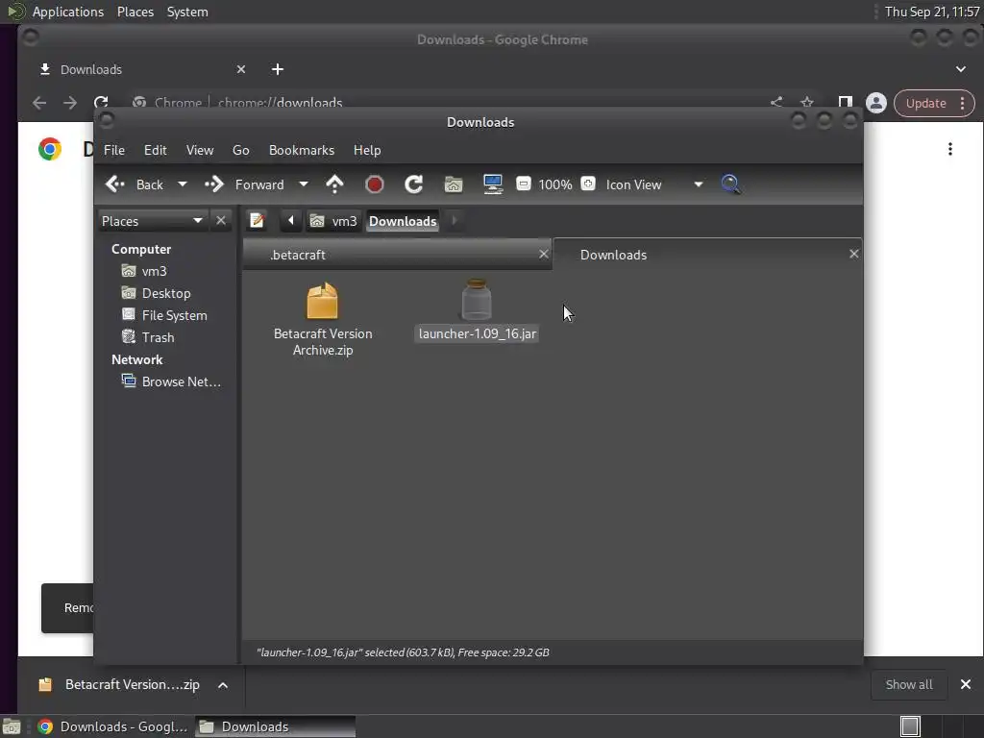Reload the Chrome page

click(100, 103)
